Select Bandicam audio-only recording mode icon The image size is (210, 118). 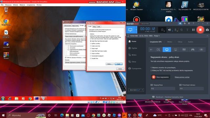[x=201, y=49]
